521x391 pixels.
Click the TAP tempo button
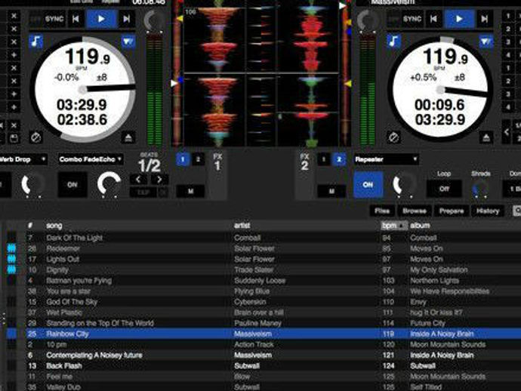(143, 192)
